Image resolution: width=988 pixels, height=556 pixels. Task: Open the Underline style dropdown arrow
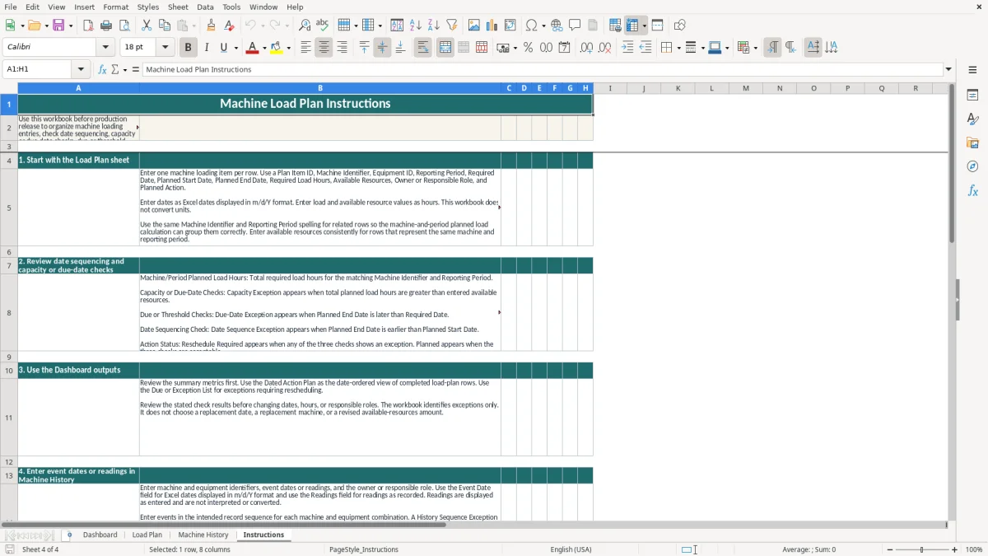[x=235, y=48]
